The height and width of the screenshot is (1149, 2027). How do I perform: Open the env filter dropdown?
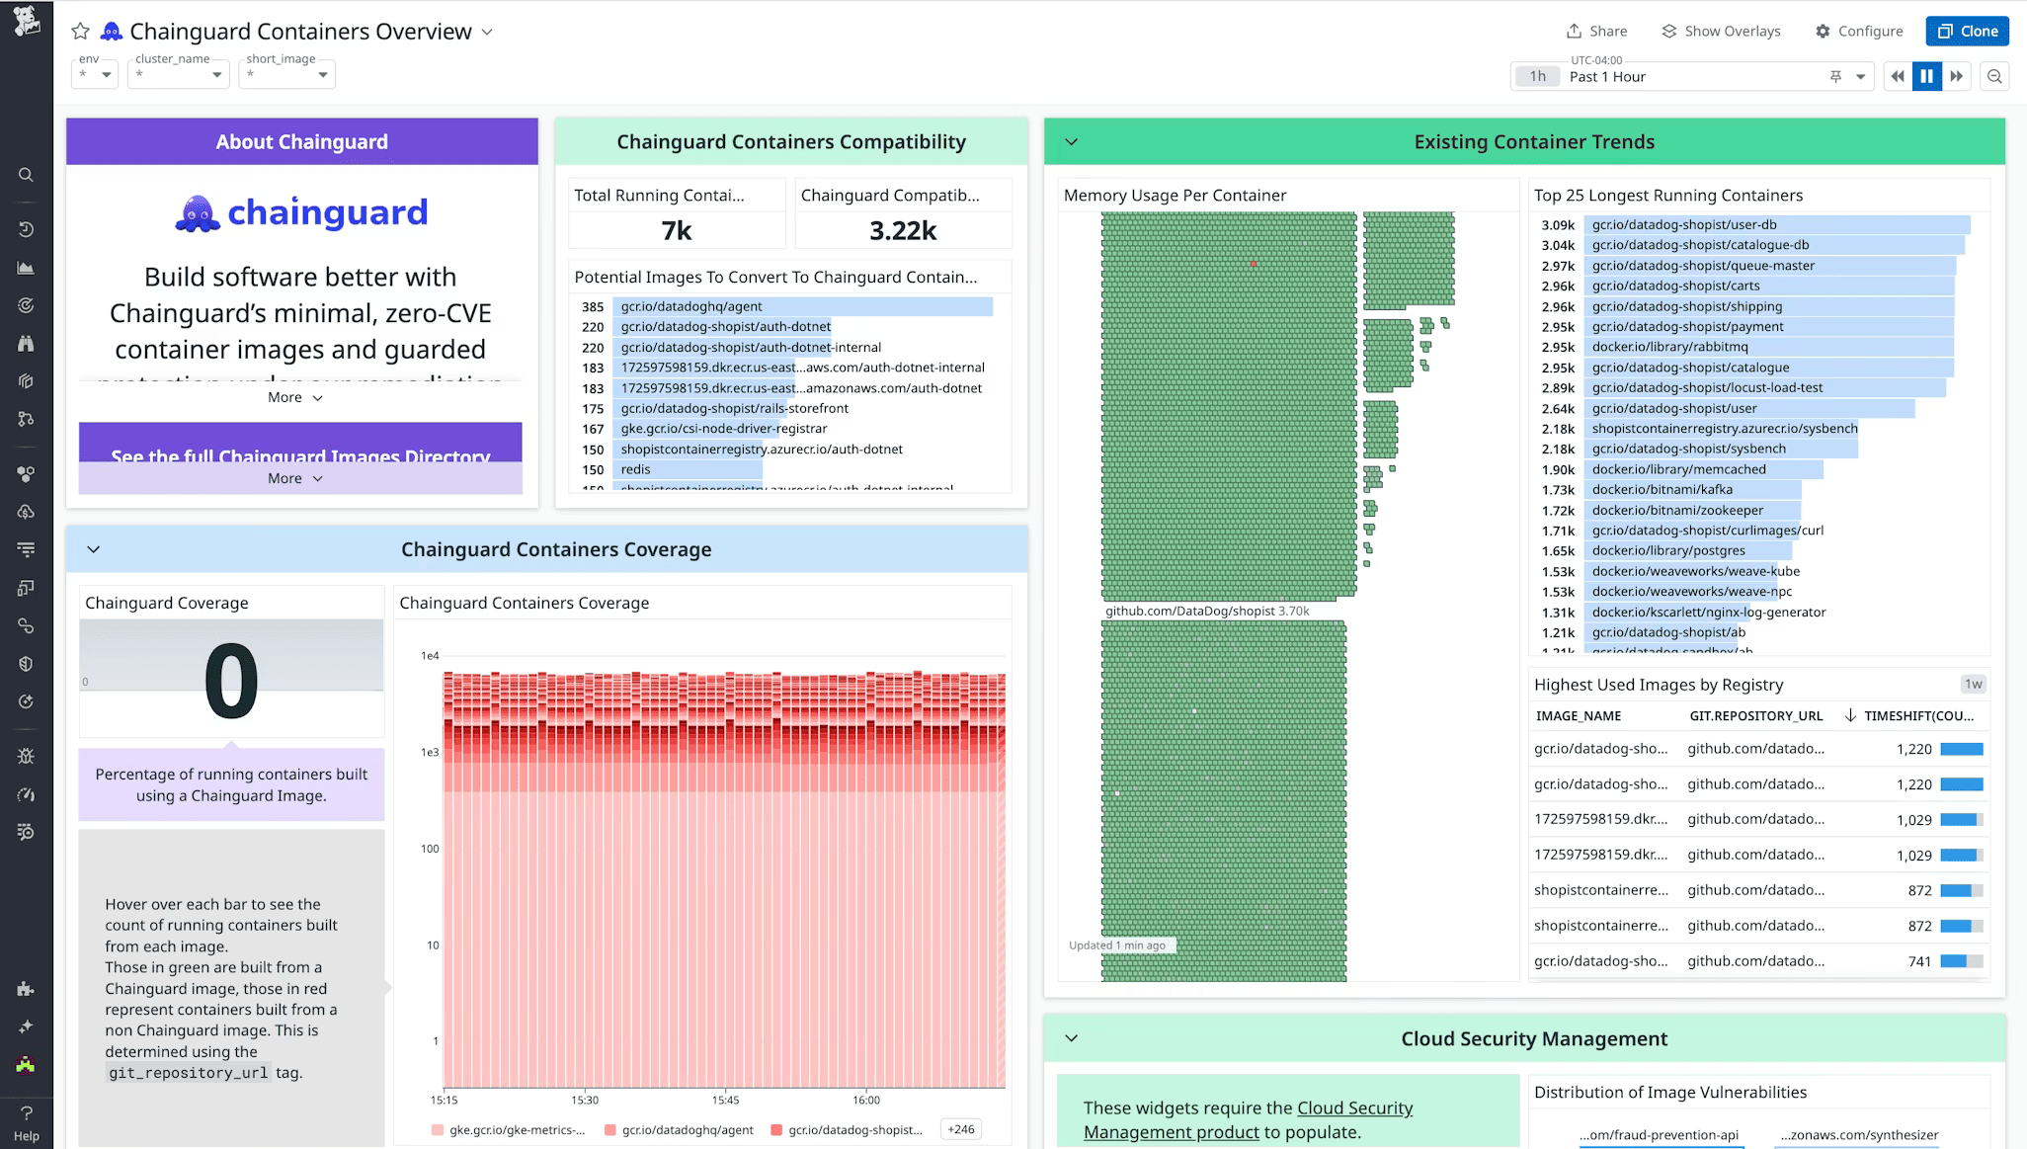94,74
